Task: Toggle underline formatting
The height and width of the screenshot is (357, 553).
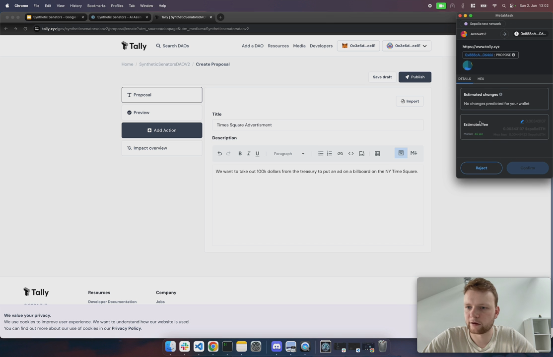Action: pyautogui.click(x=257, y=153)
